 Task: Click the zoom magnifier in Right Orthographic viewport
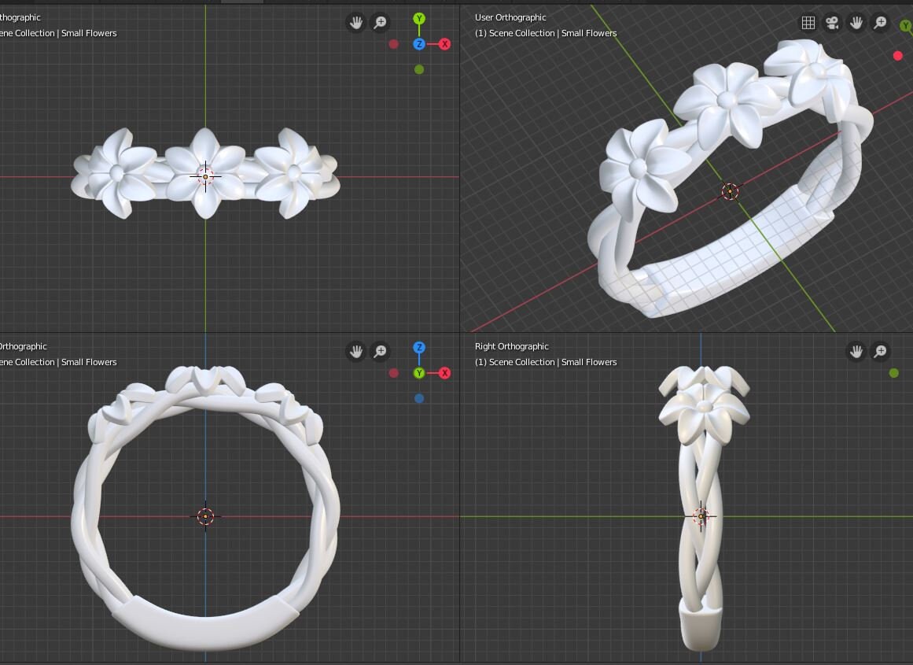881,352
